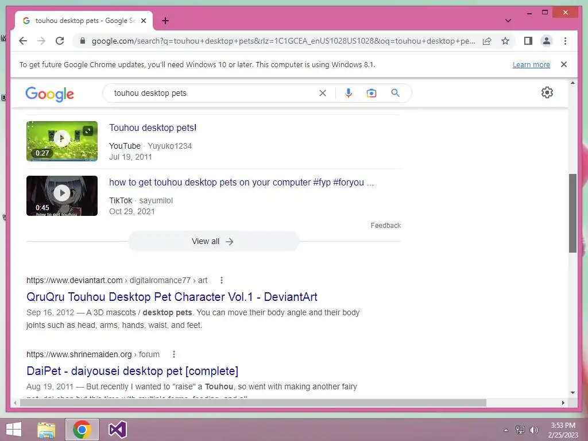Click the horizontal scrollbar thumb

click(x=253, y=403)
